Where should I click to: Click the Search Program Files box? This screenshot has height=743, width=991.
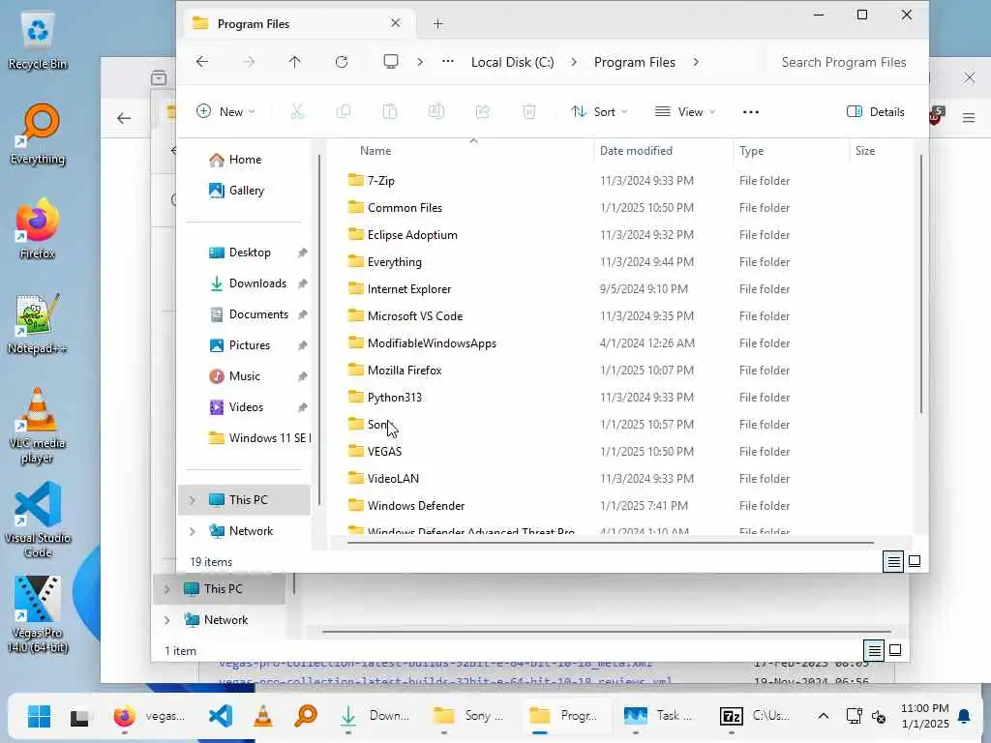click(x=843, y=62)
